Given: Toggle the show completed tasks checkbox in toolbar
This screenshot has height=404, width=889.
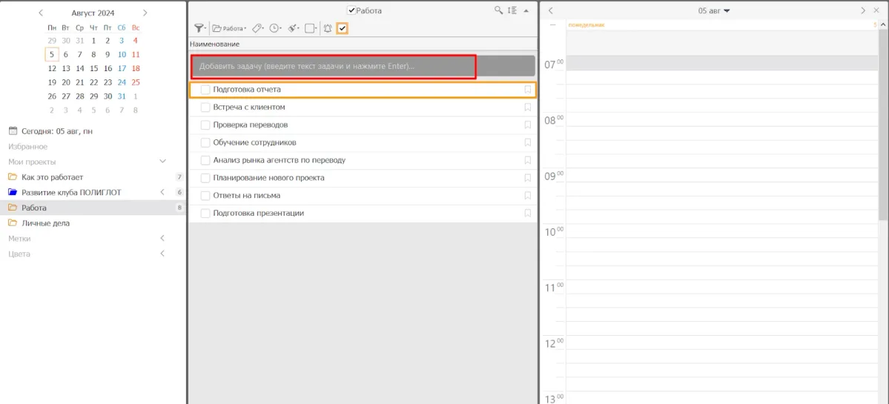Looking at the screenshot, I should (x=343, y=28).
